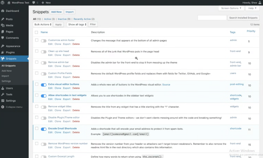Click the snippet search input field
This screenshot has width=263, height=158.
pyautogui.click(x=212, y=18)
